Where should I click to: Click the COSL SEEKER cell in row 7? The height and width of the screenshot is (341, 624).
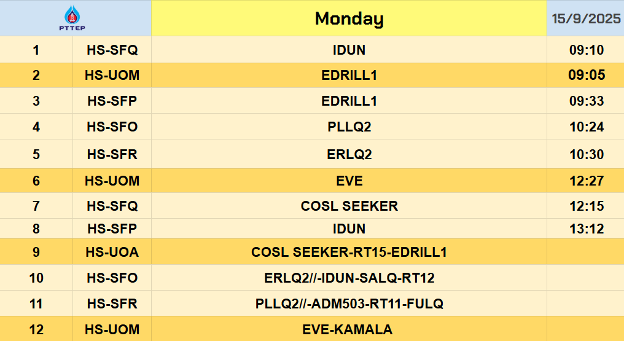[349, 206]
